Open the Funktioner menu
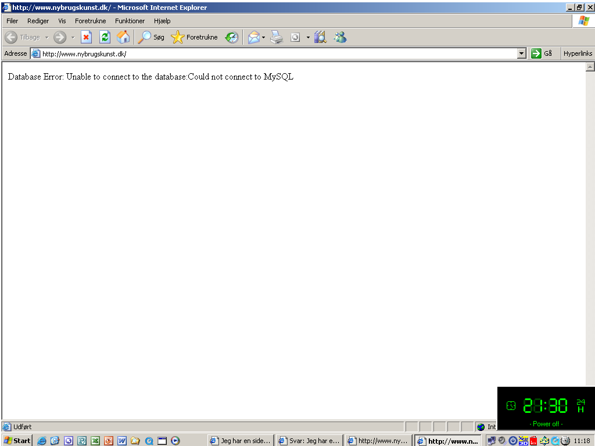595x446 pixels. pyautogui.click(x=130, y=21)
